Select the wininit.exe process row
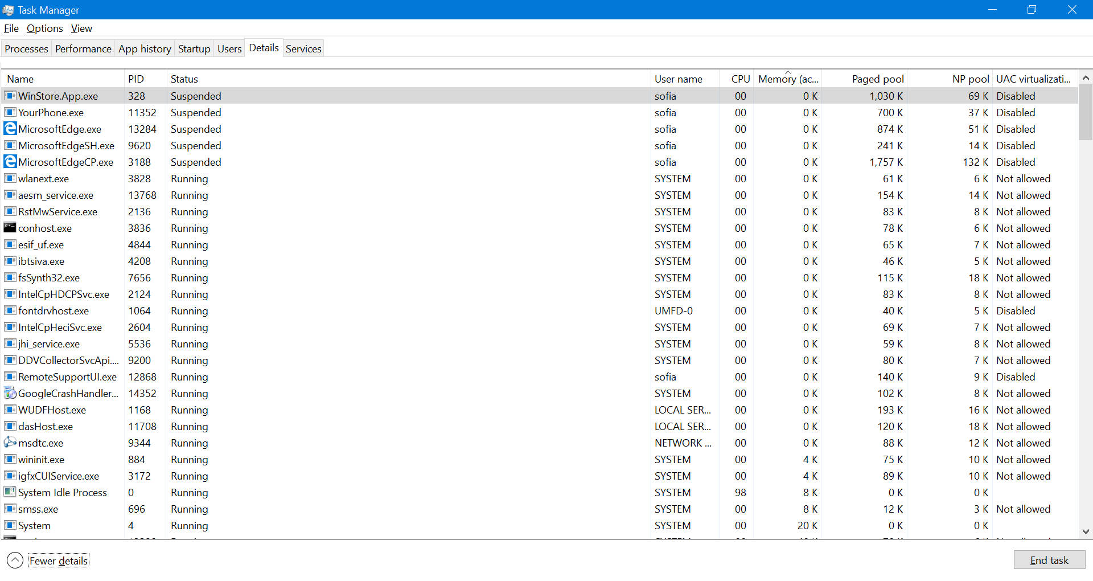The height and width of the screenshot is (581, 1093). coord(540,460)
